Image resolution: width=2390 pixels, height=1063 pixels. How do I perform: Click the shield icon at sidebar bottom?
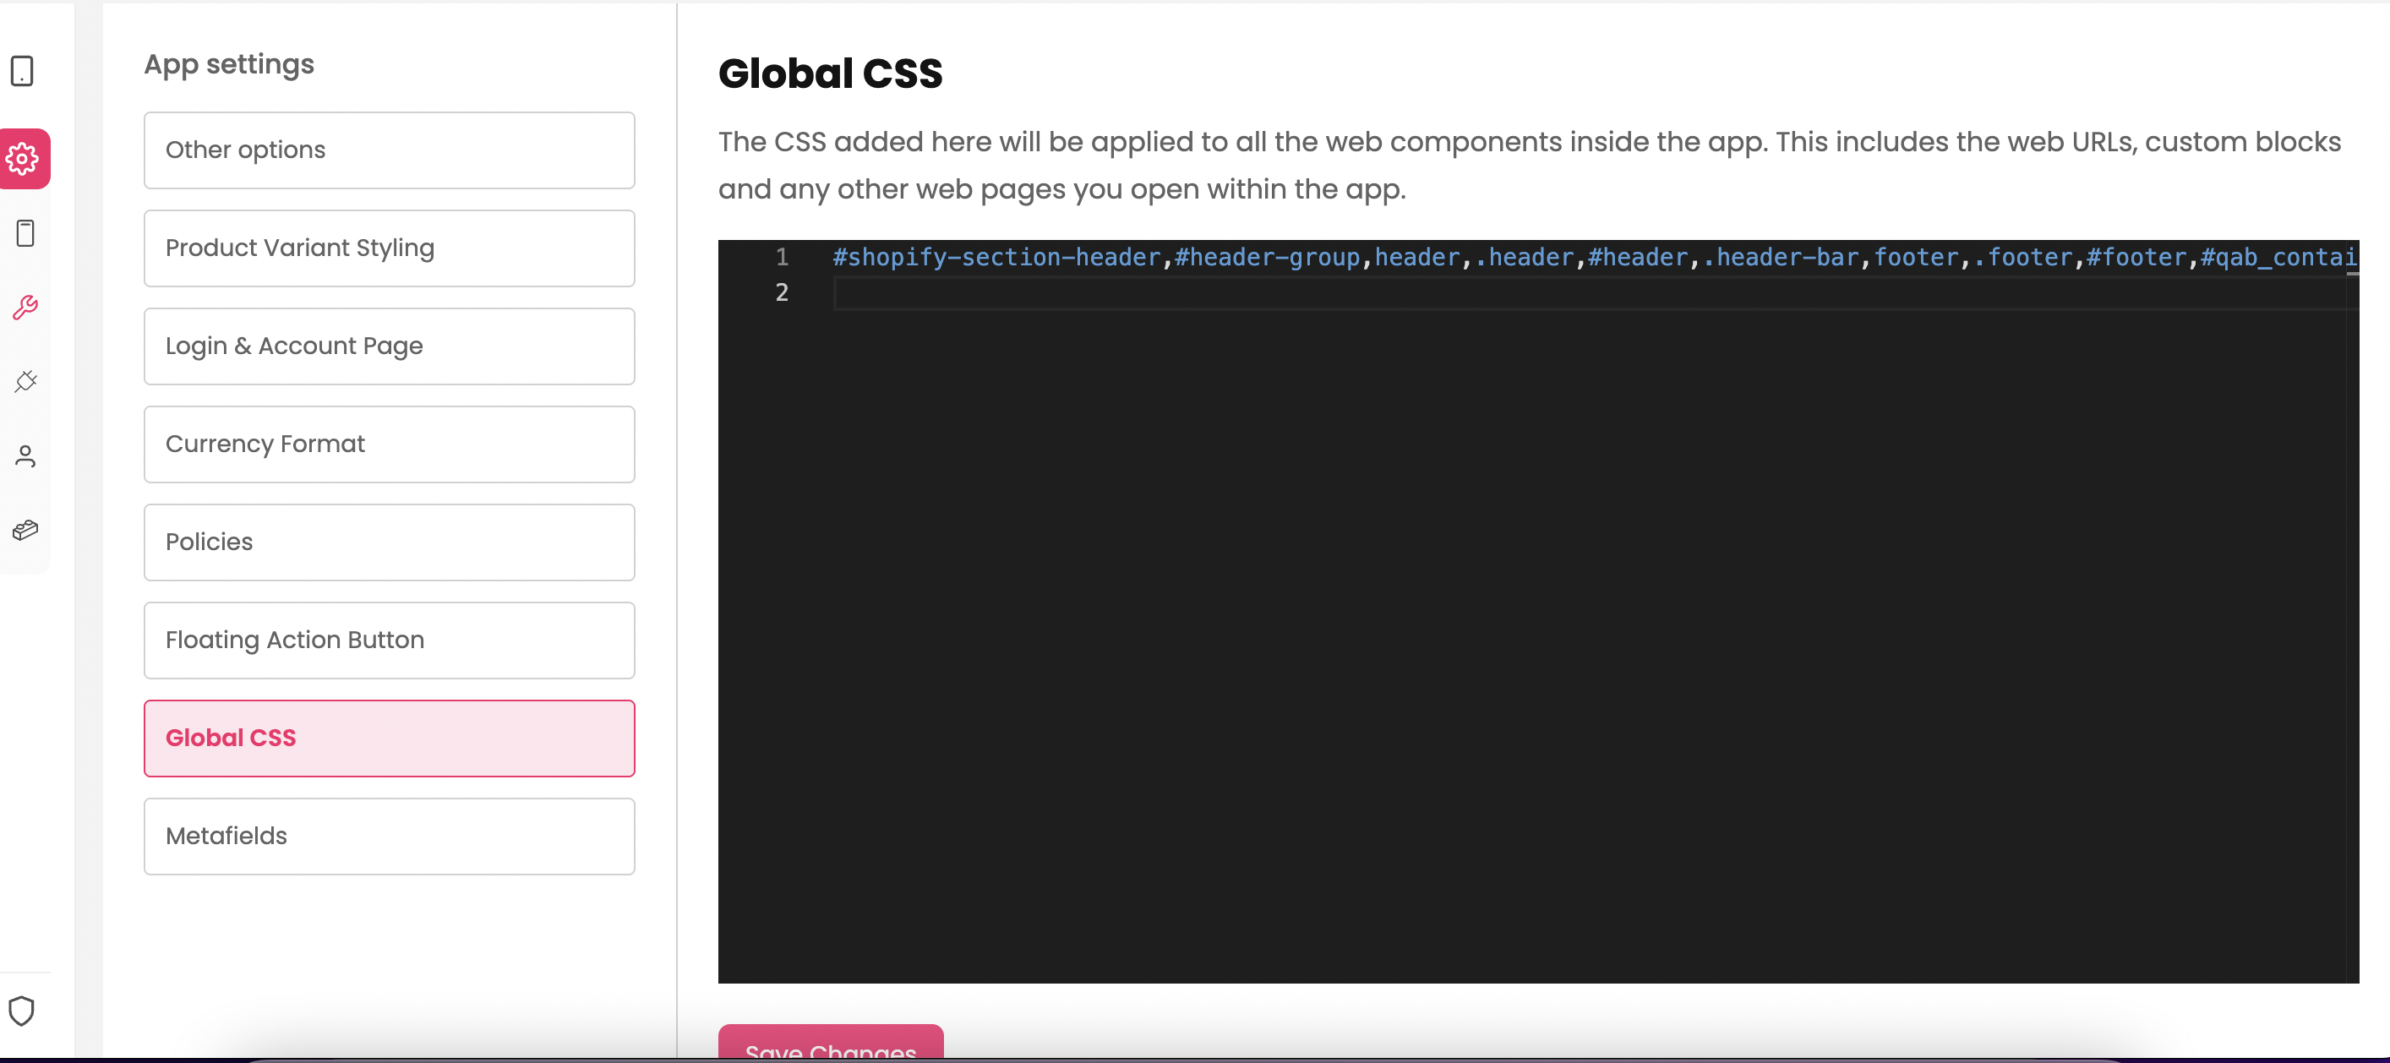click(x=21, y=1010)
